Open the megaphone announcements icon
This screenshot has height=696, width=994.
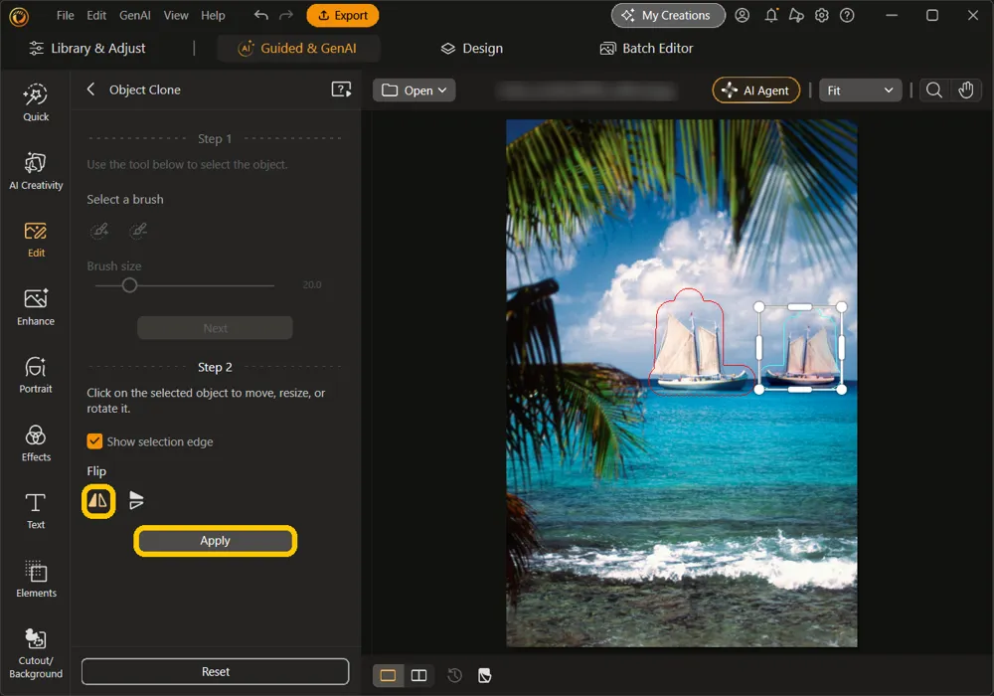pos(796,15)
